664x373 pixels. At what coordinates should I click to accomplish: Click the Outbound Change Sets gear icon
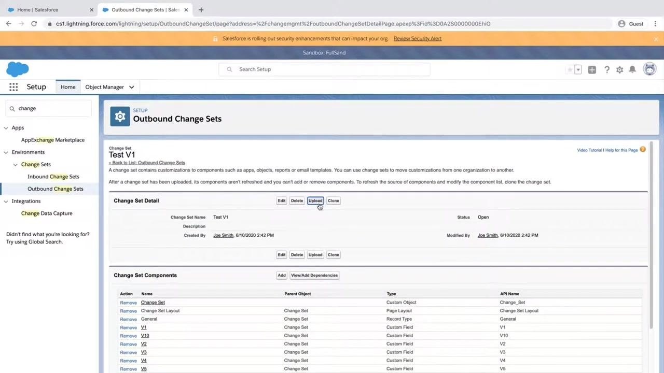point(120,117)
